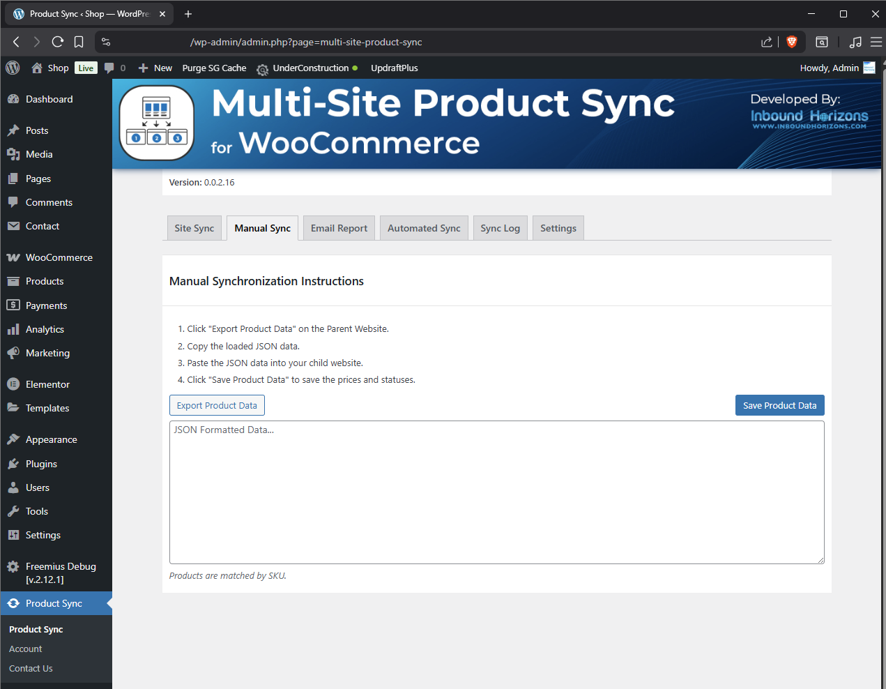
Task: Select the Sync Log tab
Action: coord(500,228)
